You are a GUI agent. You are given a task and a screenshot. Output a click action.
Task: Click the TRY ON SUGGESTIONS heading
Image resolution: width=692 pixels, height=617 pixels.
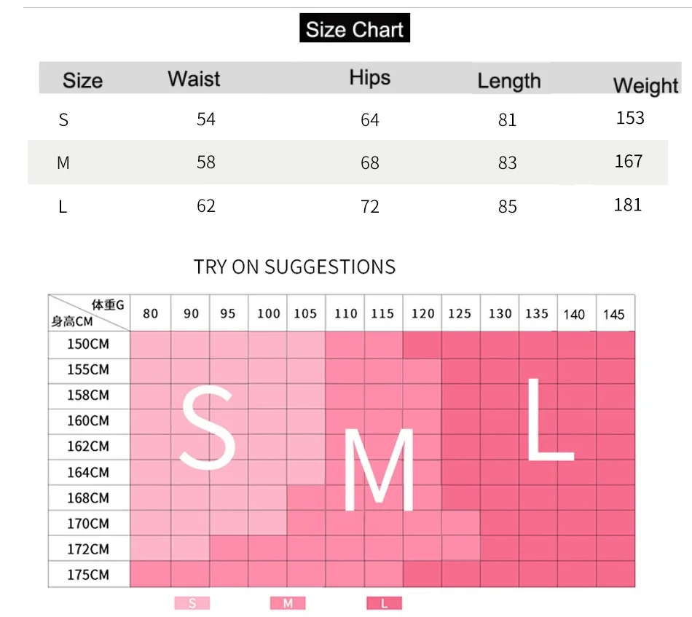pyautogui.click(x=294, y=267)
